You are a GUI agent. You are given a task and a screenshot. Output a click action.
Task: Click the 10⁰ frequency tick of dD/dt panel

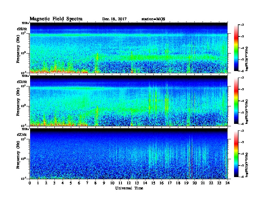23,106
